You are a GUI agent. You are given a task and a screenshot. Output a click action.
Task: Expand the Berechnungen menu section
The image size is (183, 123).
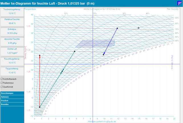point(12,93)
